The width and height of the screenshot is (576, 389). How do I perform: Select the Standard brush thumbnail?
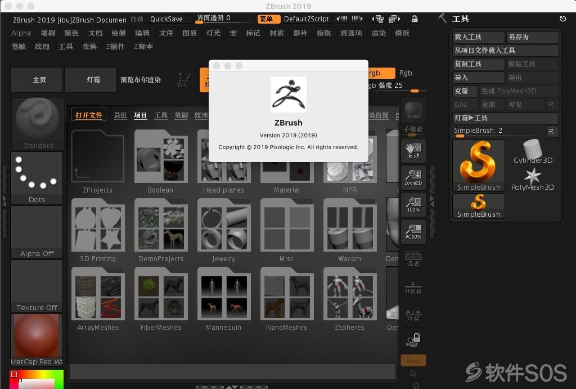pyautogui.click(x=38, y=123)
